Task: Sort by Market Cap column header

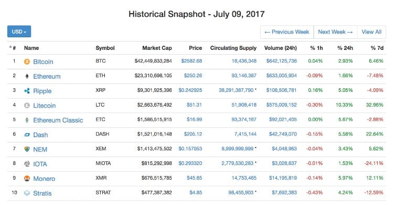Action: click(x=157, y=48)
